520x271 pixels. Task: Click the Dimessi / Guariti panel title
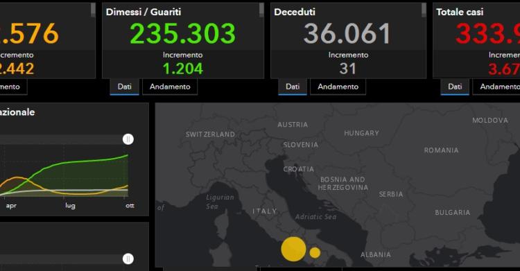pyautogui.click(x=144, y=12)
